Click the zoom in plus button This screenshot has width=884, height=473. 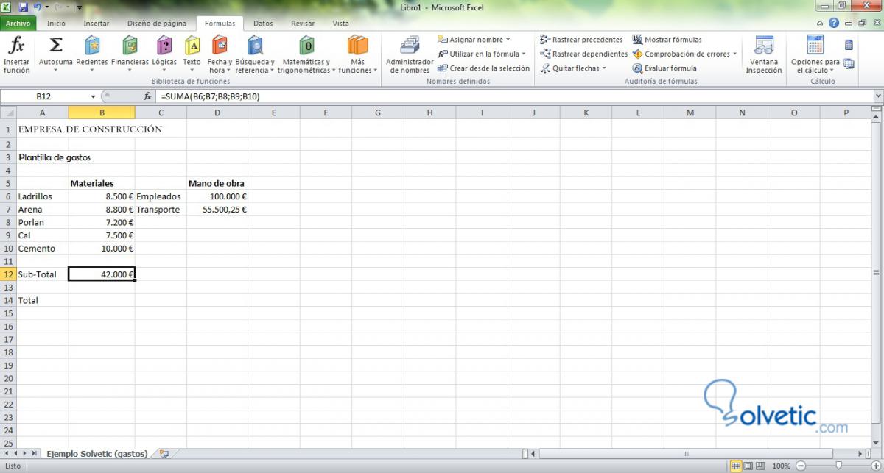876,466
